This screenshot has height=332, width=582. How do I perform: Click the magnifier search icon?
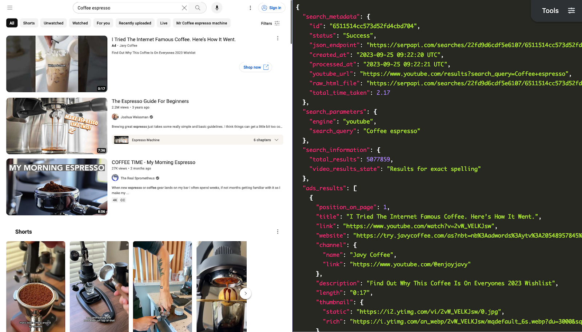coord(198,8)
